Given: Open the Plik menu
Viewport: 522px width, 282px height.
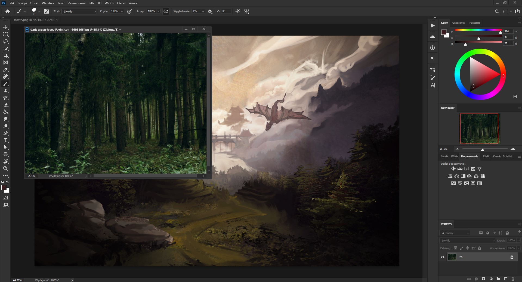Looking at the screenshot, I should coord(12,3).
